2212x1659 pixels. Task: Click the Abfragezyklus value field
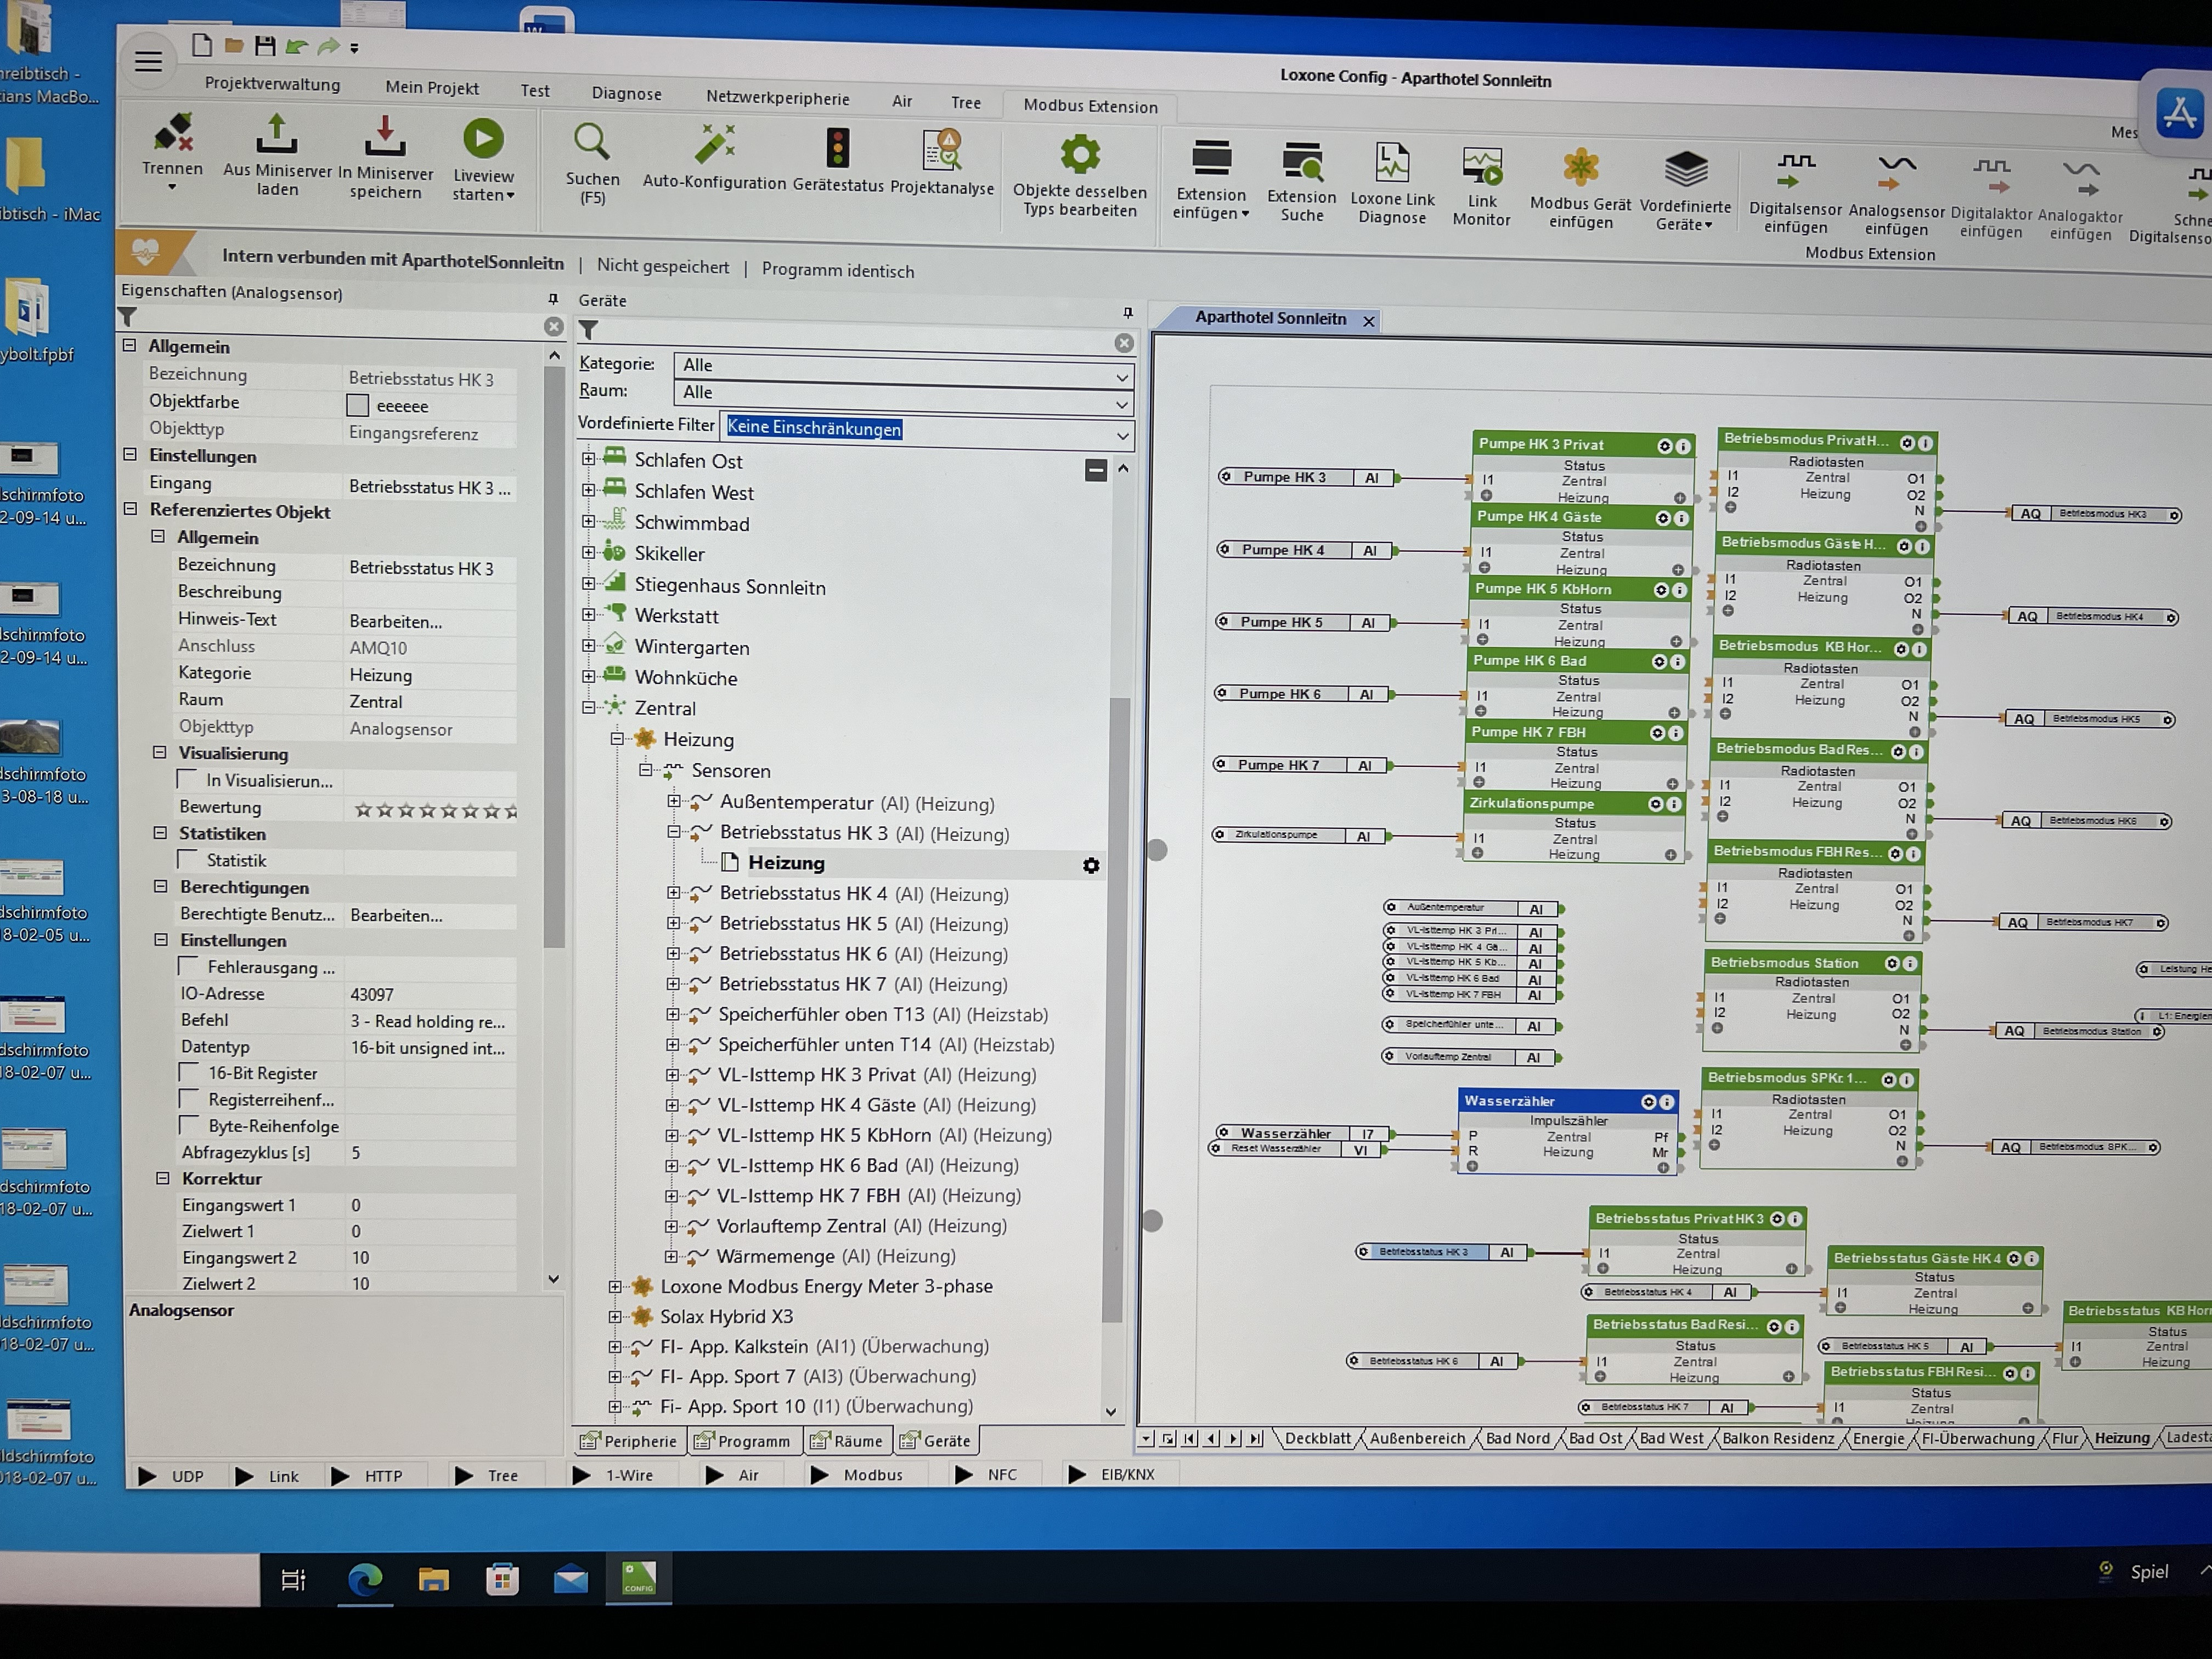click(431, 1153)
